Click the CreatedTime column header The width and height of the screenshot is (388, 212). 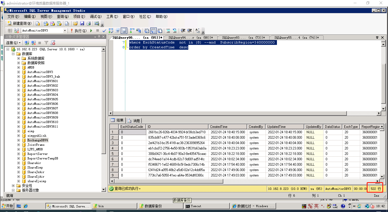click(228, 127)
